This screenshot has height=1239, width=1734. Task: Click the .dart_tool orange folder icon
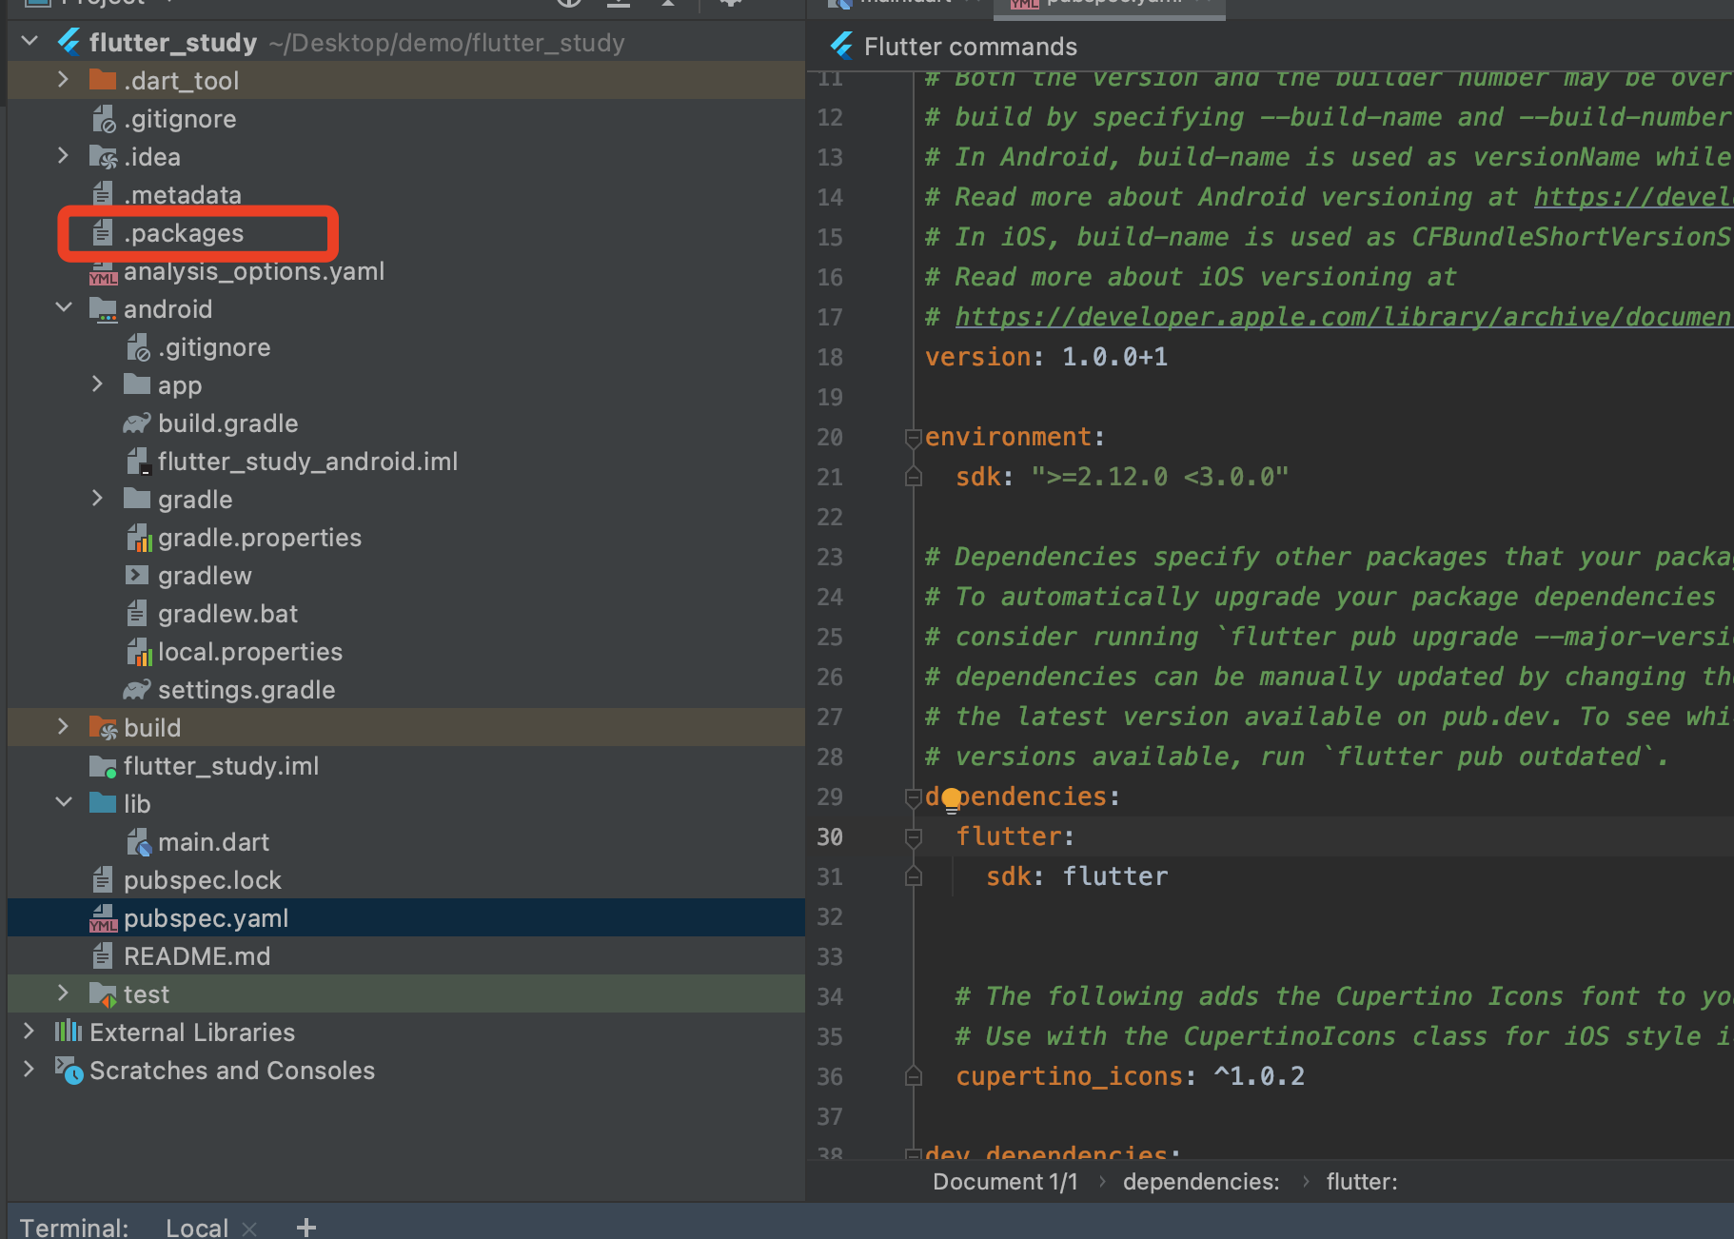point(103,80)
